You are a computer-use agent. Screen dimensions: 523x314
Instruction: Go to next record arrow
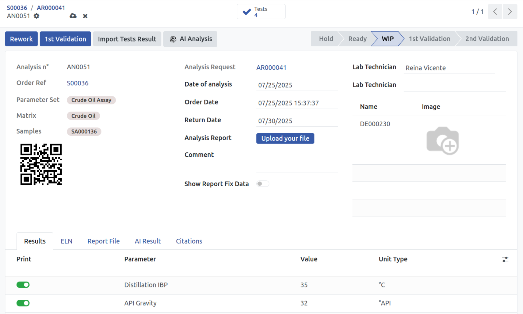[510, 12]
